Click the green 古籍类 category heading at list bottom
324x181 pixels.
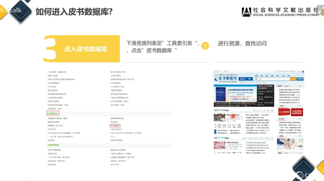[x=53, y=145]
